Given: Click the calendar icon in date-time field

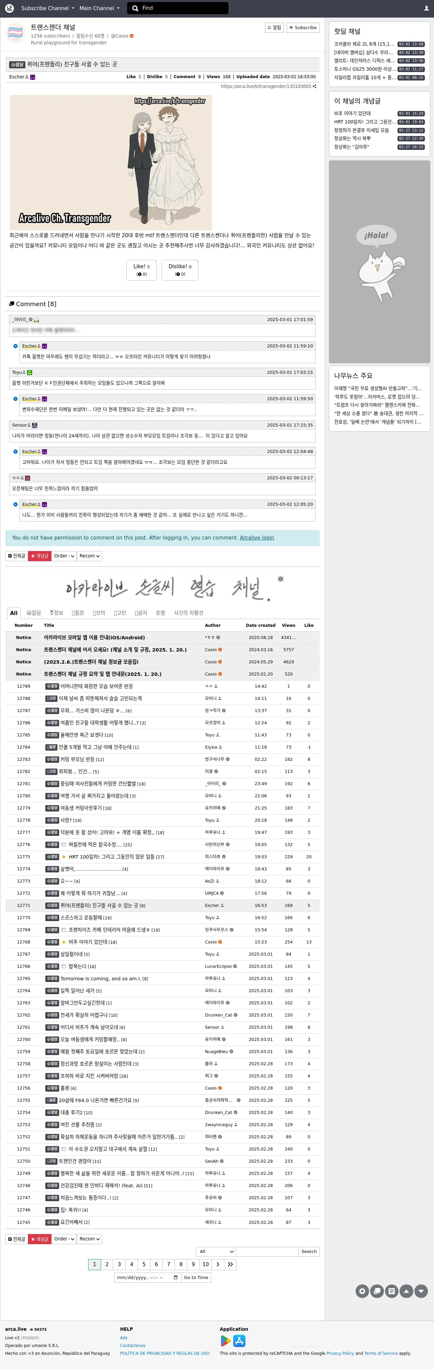Looking at the screenshot, I should click(x=175, y=1277).
